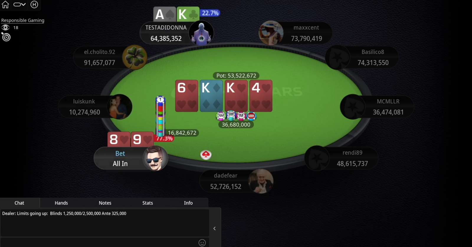This screenshot has height=247, width=472.
Task: Click the red dealer button chip
Action: click(206, 154)
